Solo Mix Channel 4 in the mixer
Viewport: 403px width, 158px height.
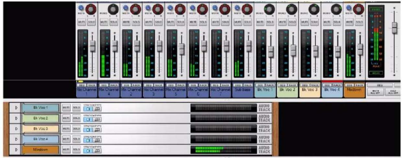(x=114, y=21)
